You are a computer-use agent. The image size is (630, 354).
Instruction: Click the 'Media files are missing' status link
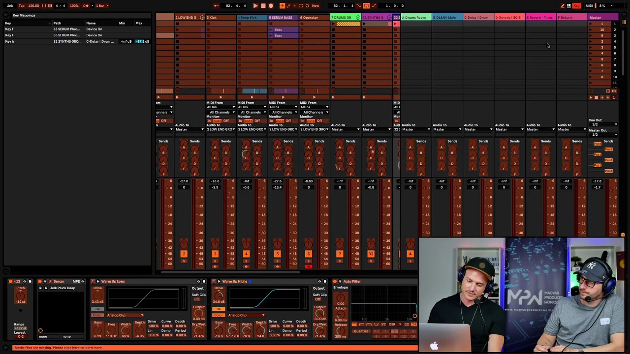point(59,348)
